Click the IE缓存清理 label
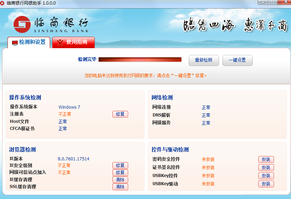Screen dimensions: 291x199 tap(21, 180)
